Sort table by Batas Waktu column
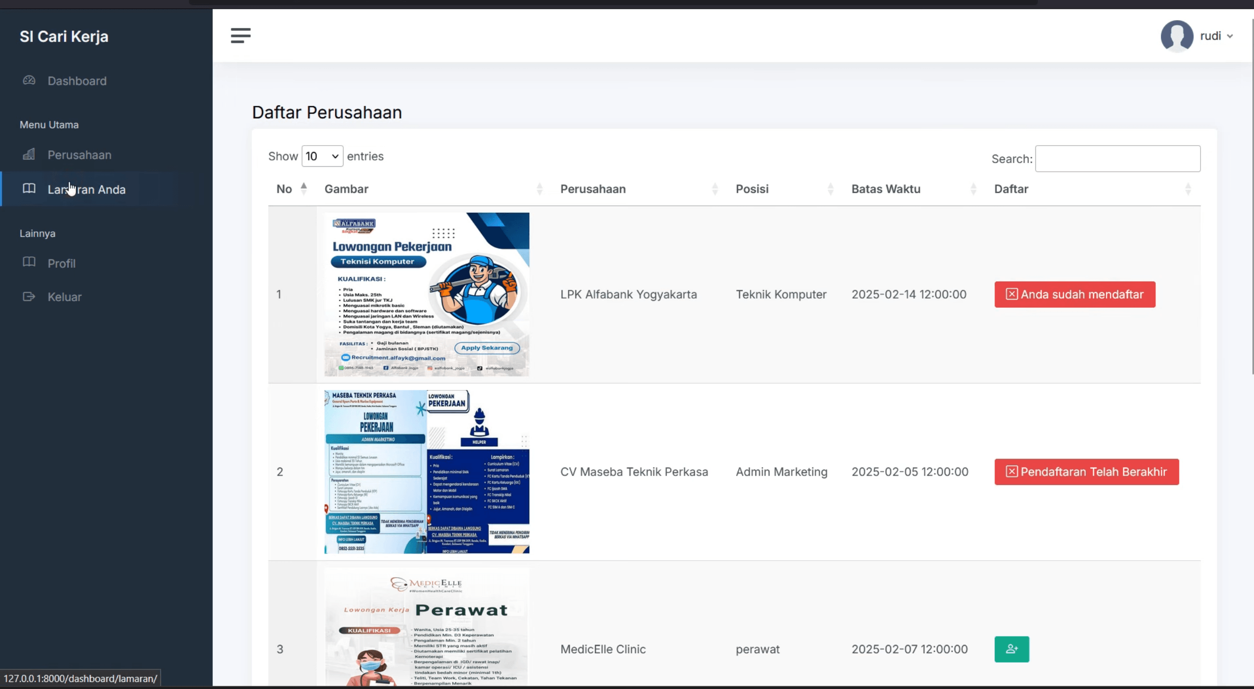The image size is (1254, 689). [x=915, y=189]
